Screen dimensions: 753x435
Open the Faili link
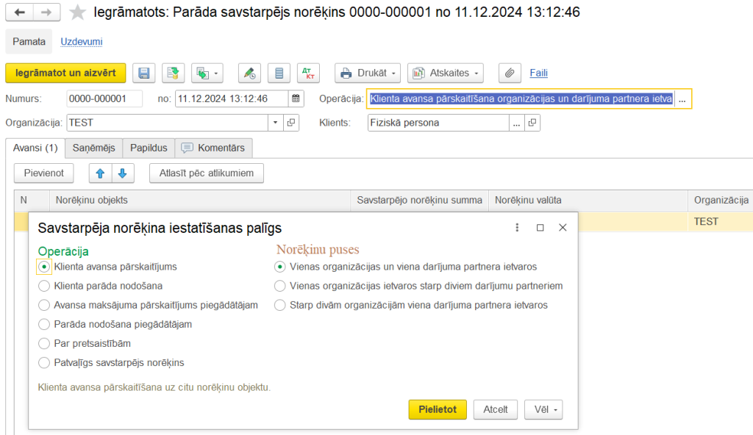538,73
